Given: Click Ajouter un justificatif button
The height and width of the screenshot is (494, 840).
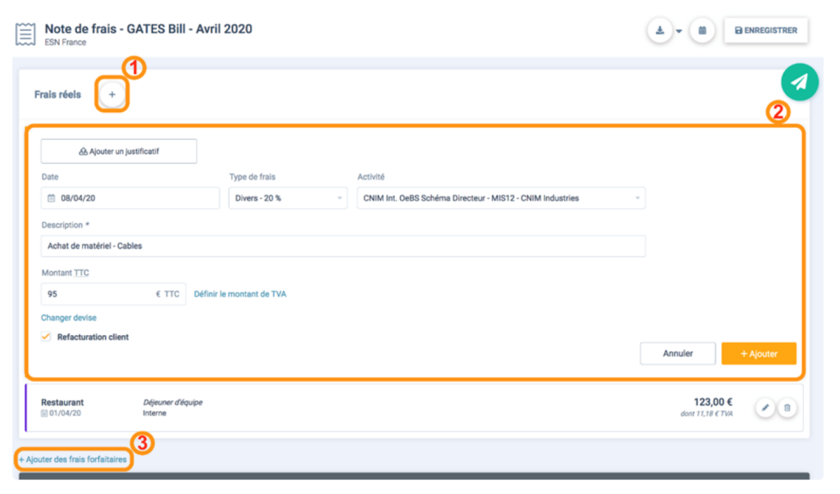Looking at the screenshot, I should pos(119,152).
